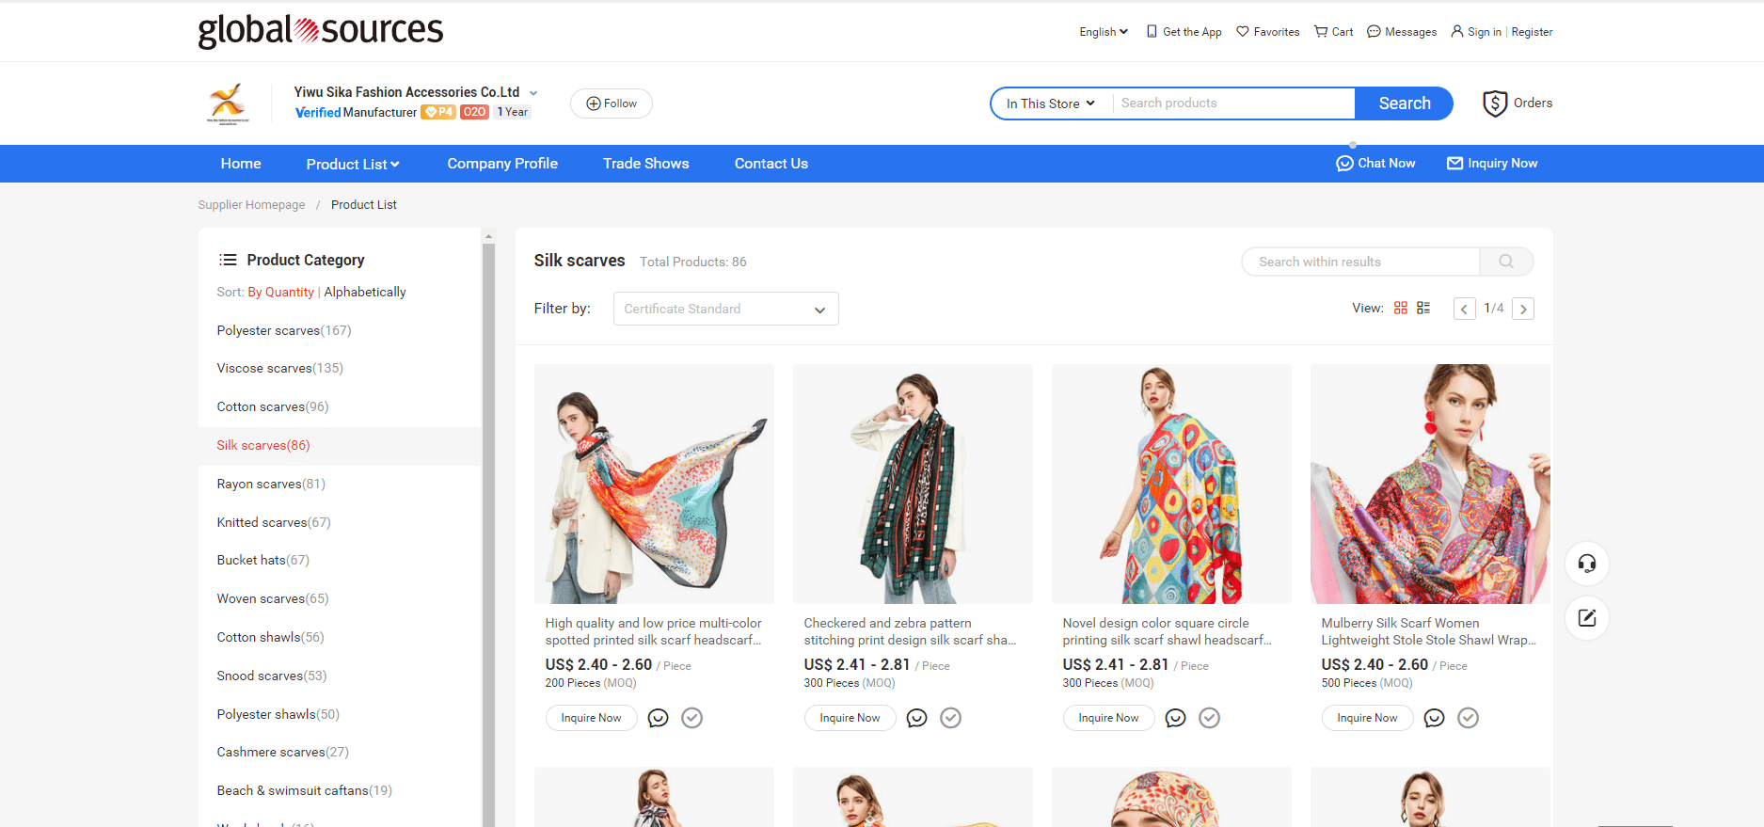Click the blue Search button
Screen dimensions: 1764x827
click(x=1404, y=103)
